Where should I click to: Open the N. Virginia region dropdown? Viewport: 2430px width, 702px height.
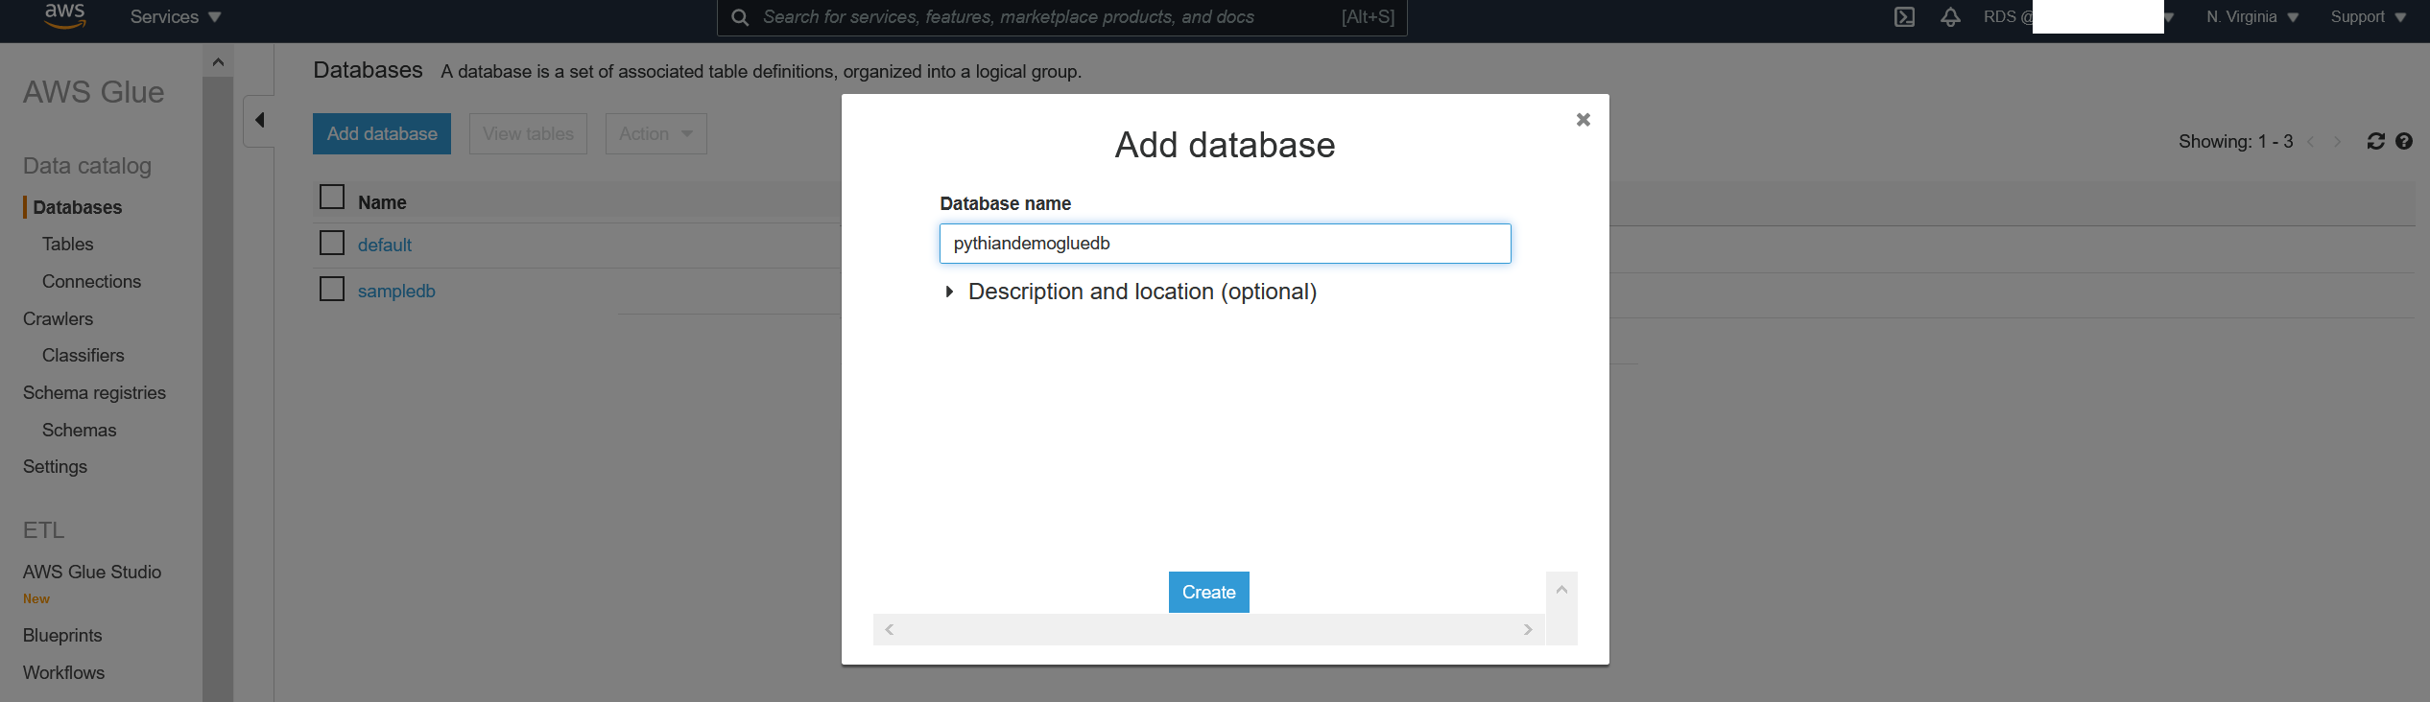coord(2251,17)
